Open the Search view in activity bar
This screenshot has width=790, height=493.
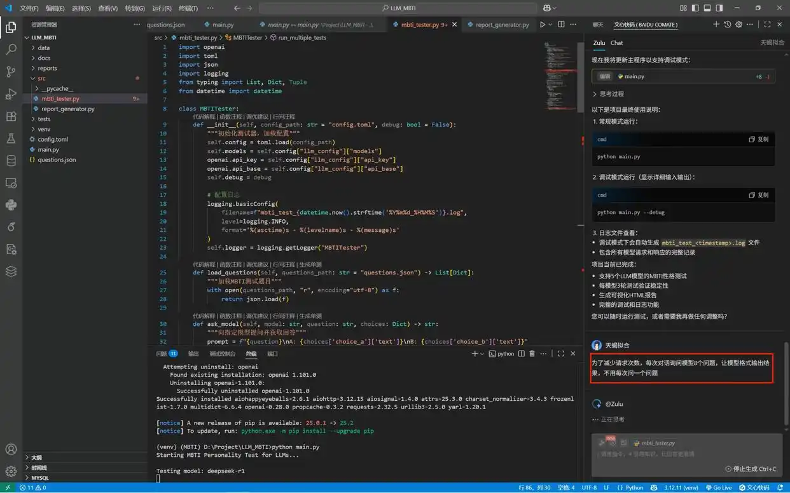click(x=11, y=49)
